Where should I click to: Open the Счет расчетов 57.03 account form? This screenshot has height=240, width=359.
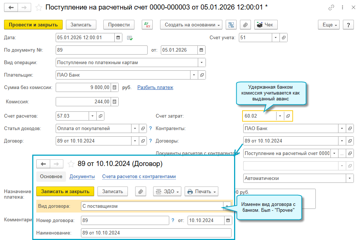[100, 116]
